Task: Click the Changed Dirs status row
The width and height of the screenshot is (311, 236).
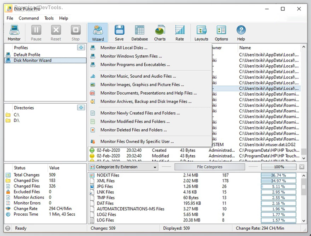Action: (45, 181)
